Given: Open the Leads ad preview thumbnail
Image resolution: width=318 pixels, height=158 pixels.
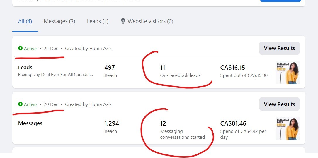Looking at the screenshot, I should (288, 73).
